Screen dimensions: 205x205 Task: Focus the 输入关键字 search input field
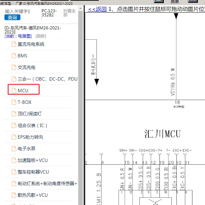pyautogui.click(x=17, y=11)
